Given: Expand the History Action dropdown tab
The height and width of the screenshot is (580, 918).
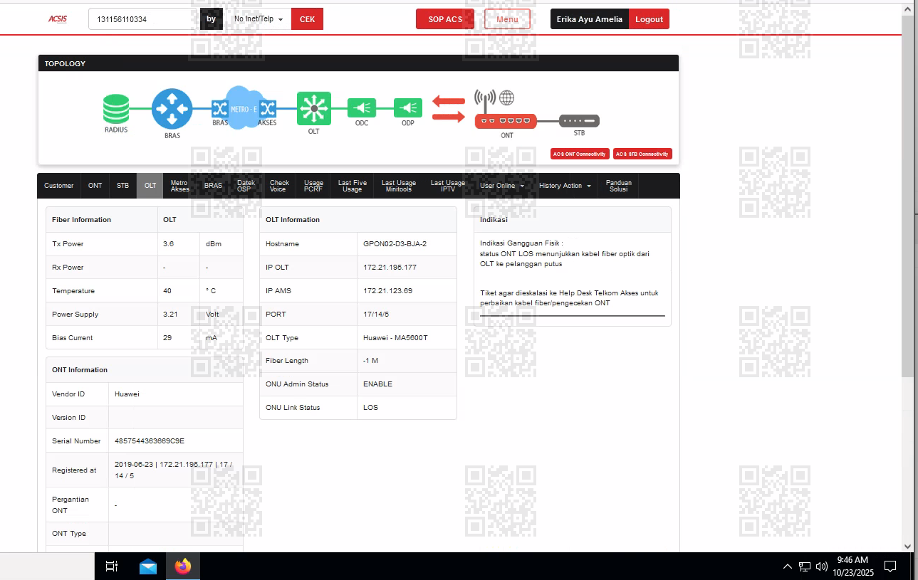Looking at the screenshot, I should (565, 186).
